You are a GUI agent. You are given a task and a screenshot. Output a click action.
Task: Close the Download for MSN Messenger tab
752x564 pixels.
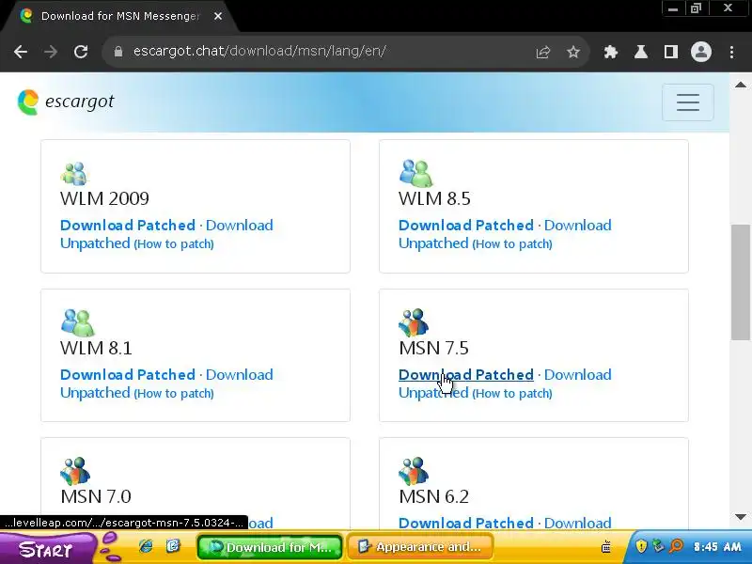coord(218,16)
